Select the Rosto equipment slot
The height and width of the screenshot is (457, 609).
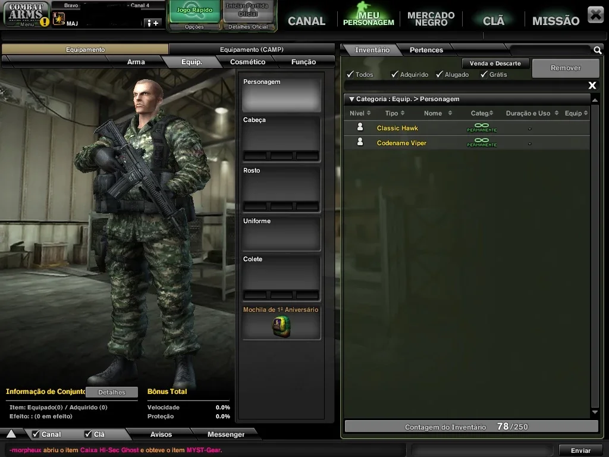tap(281, 189)
